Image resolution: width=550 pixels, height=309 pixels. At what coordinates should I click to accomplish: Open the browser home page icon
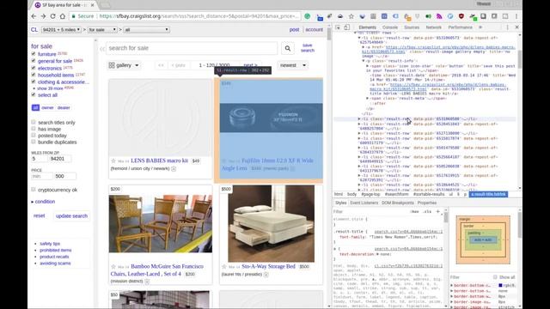63,16
